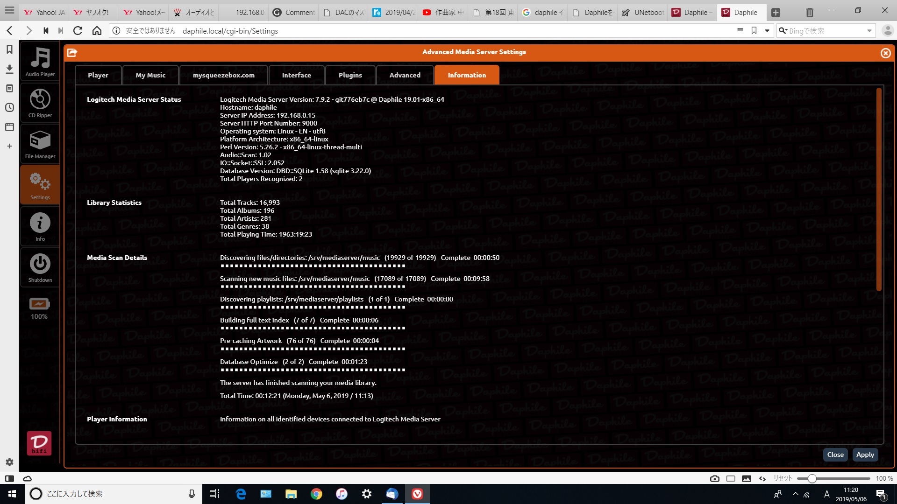
Task: Adjust the browser zoom slider
Action: point(812,478)
